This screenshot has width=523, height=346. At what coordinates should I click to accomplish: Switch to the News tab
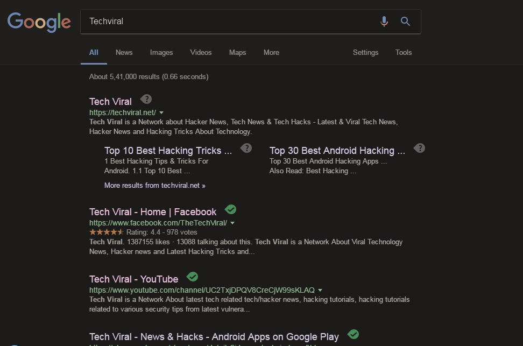(124, 52)
